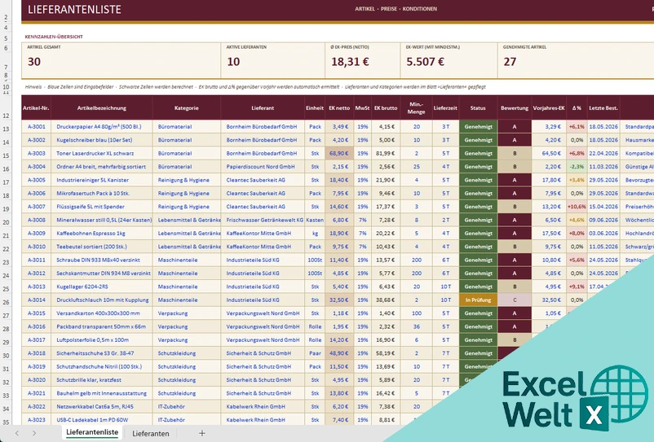654x442 pixels.
Task: Click the Status column header
Action: click(478, 107)
